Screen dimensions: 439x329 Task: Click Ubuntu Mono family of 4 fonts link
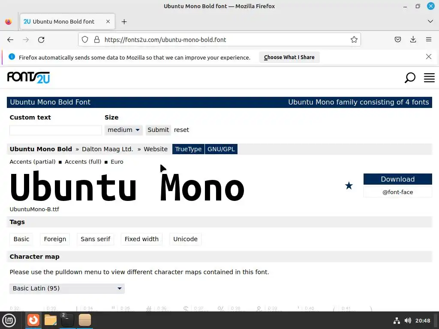coord(358,102)
